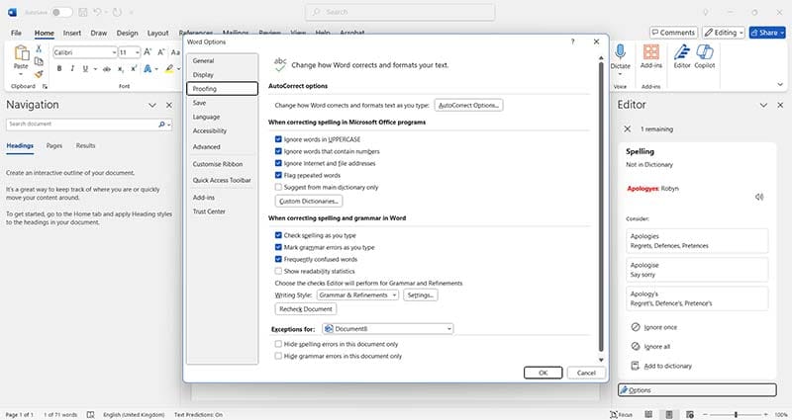This screenshot has width=792, height=420.
Task: Apply Superscript formatting
Action: pyautogui.click(x=134, y=68)
